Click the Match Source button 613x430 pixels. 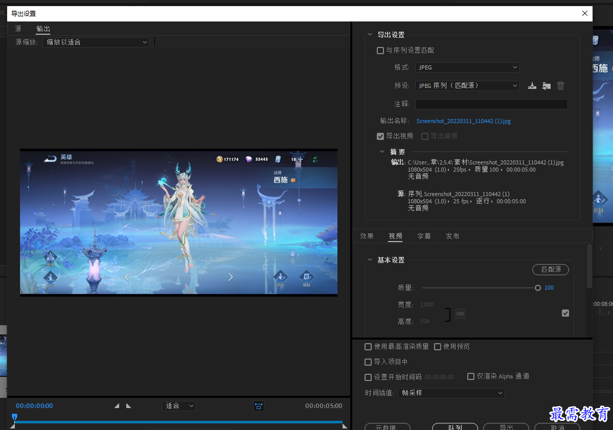coord(551,270)
